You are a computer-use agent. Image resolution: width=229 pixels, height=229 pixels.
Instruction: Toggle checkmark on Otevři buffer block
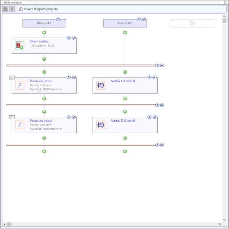74,38
